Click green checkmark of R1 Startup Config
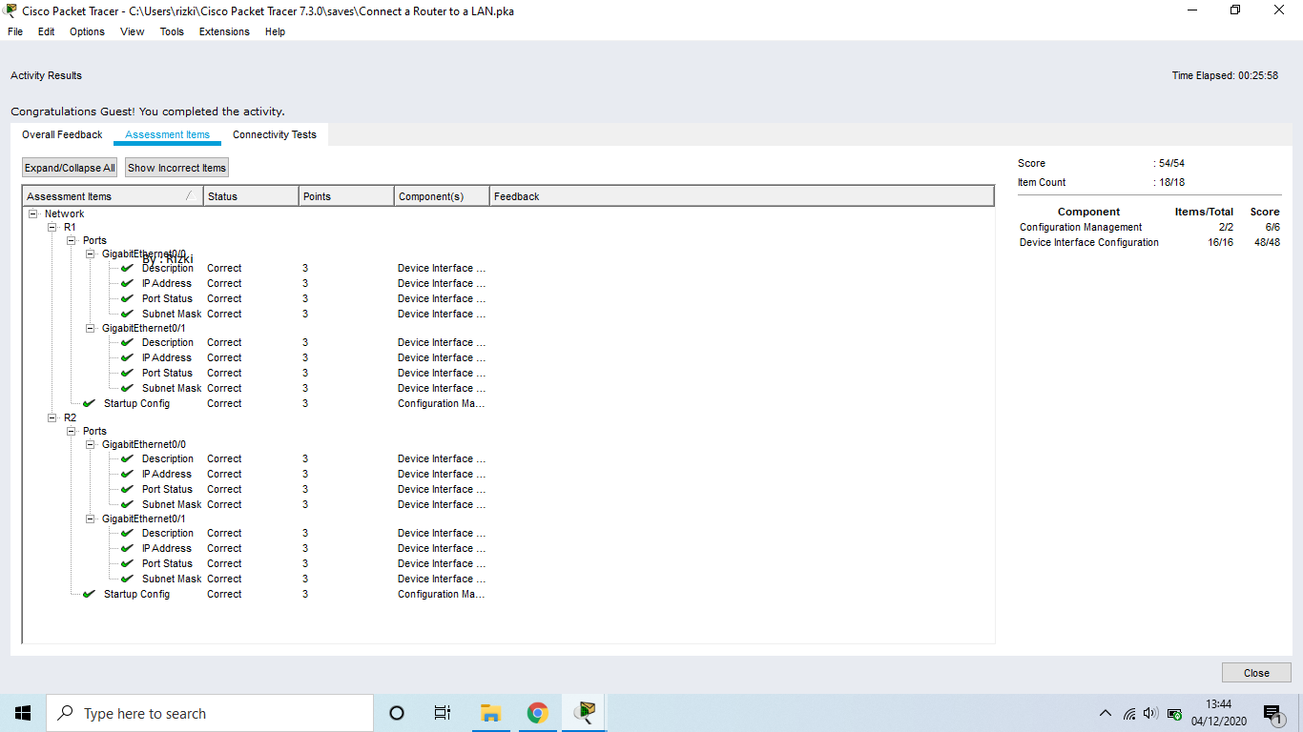 click(x=90, y=403)
